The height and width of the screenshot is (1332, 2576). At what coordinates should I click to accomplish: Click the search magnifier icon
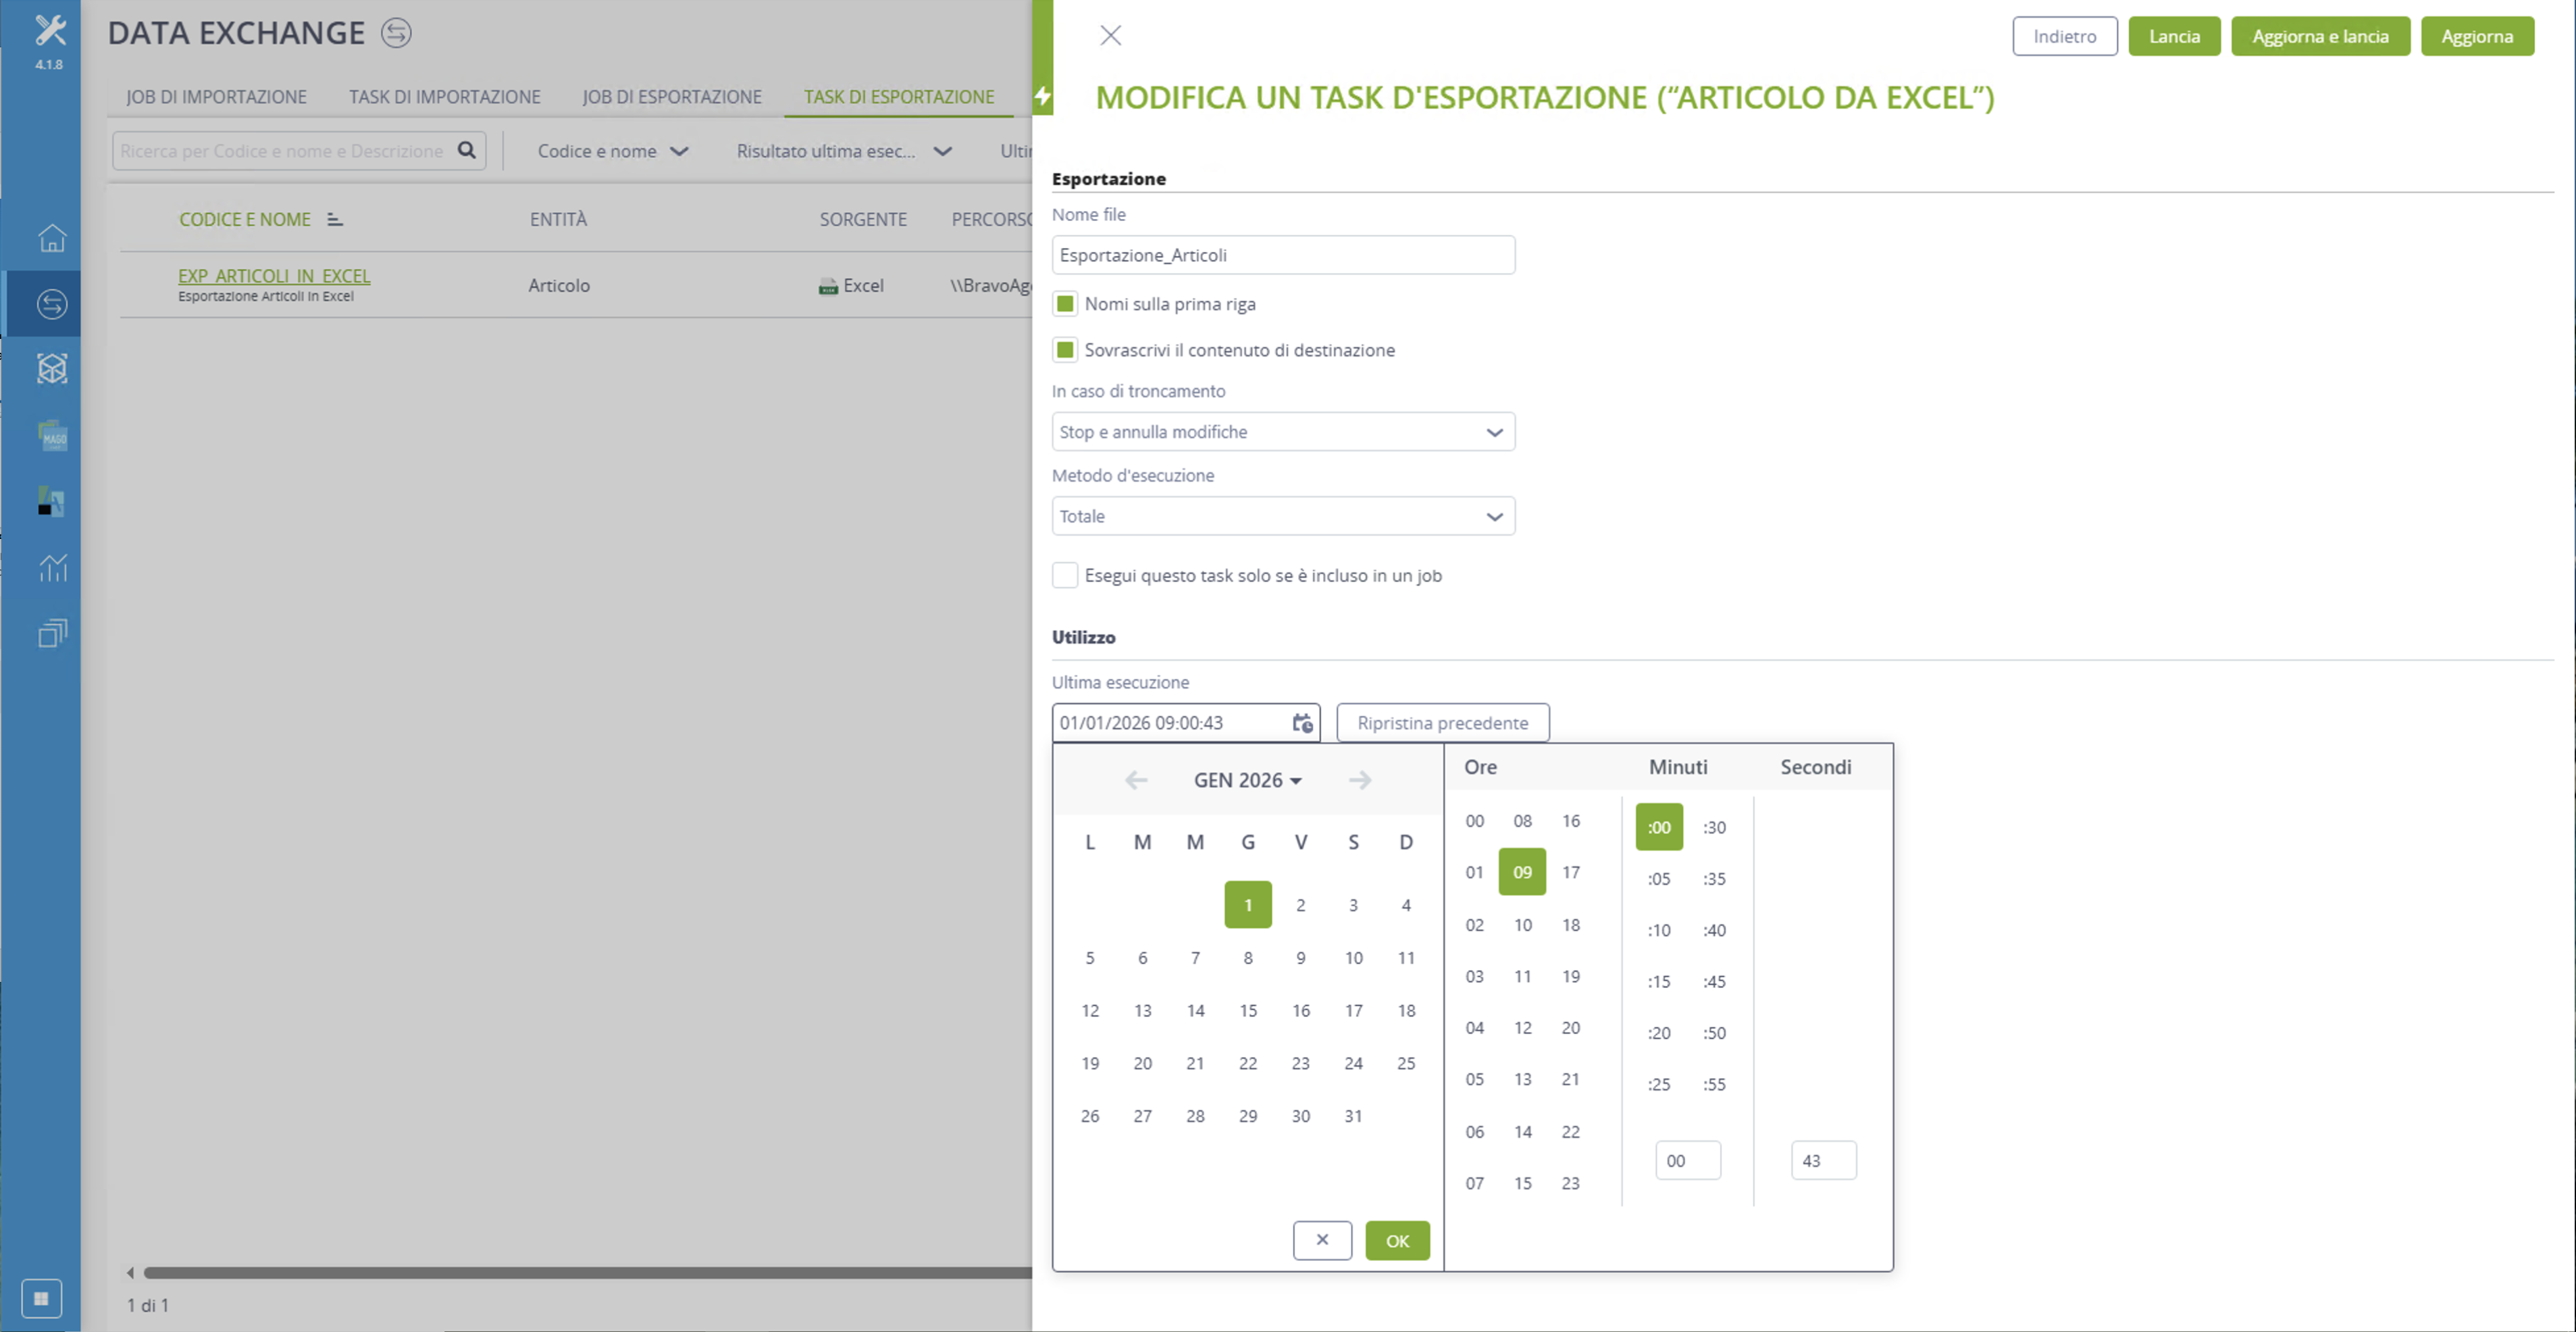(467, 150)
